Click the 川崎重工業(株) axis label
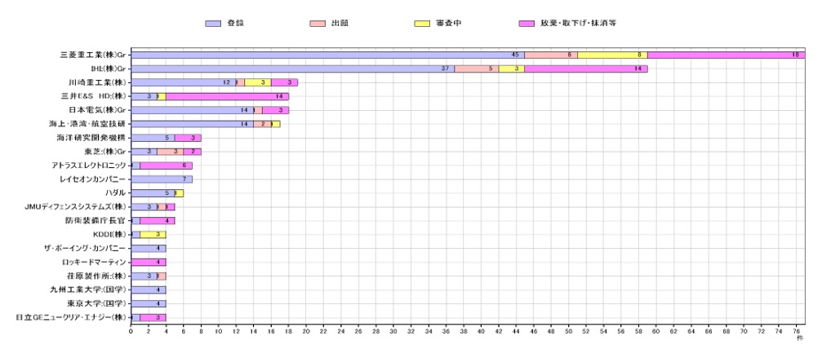The image size is (822, 358). 97,82
